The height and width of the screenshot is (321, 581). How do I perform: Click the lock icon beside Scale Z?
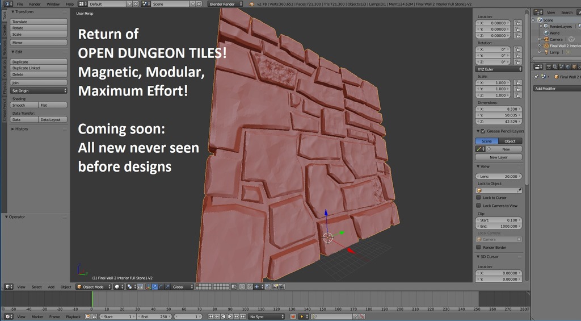tap(517, 95)
